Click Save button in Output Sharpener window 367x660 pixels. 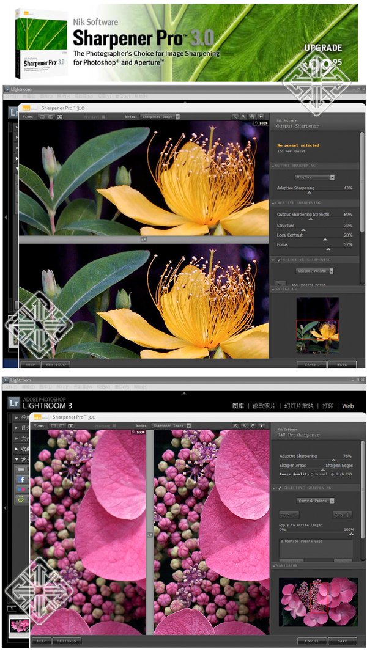click(x=342, y=364)
